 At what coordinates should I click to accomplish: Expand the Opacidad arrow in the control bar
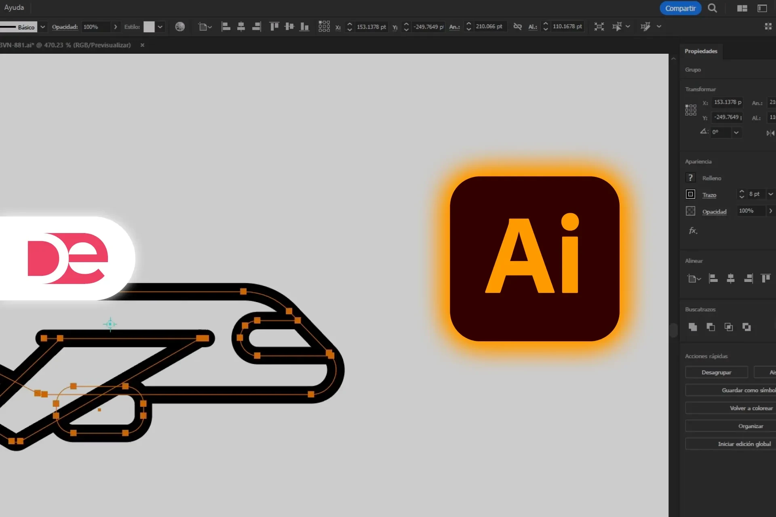coord(116,27)
